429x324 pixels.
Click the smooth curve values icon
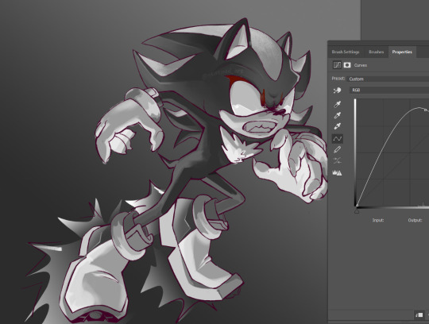[x=338, y=160]
